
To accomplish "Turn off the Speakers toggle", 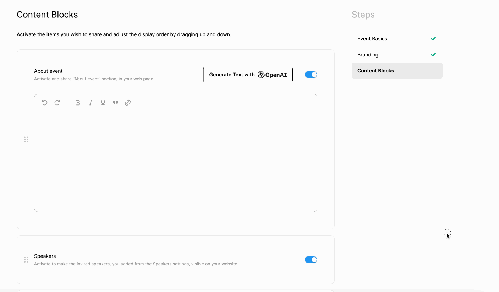I will (x=311, y=260).
